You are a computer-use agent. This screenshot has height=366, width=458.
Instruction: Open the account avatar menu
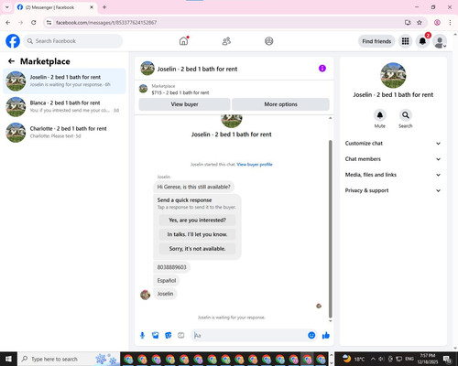(440, 41)
